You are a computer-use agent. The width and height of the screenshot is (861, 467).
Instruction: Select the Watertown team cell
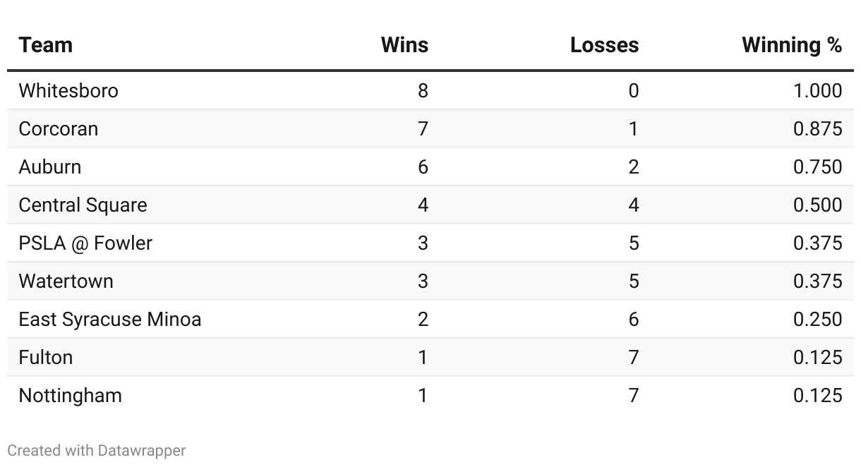pos(66,281)
